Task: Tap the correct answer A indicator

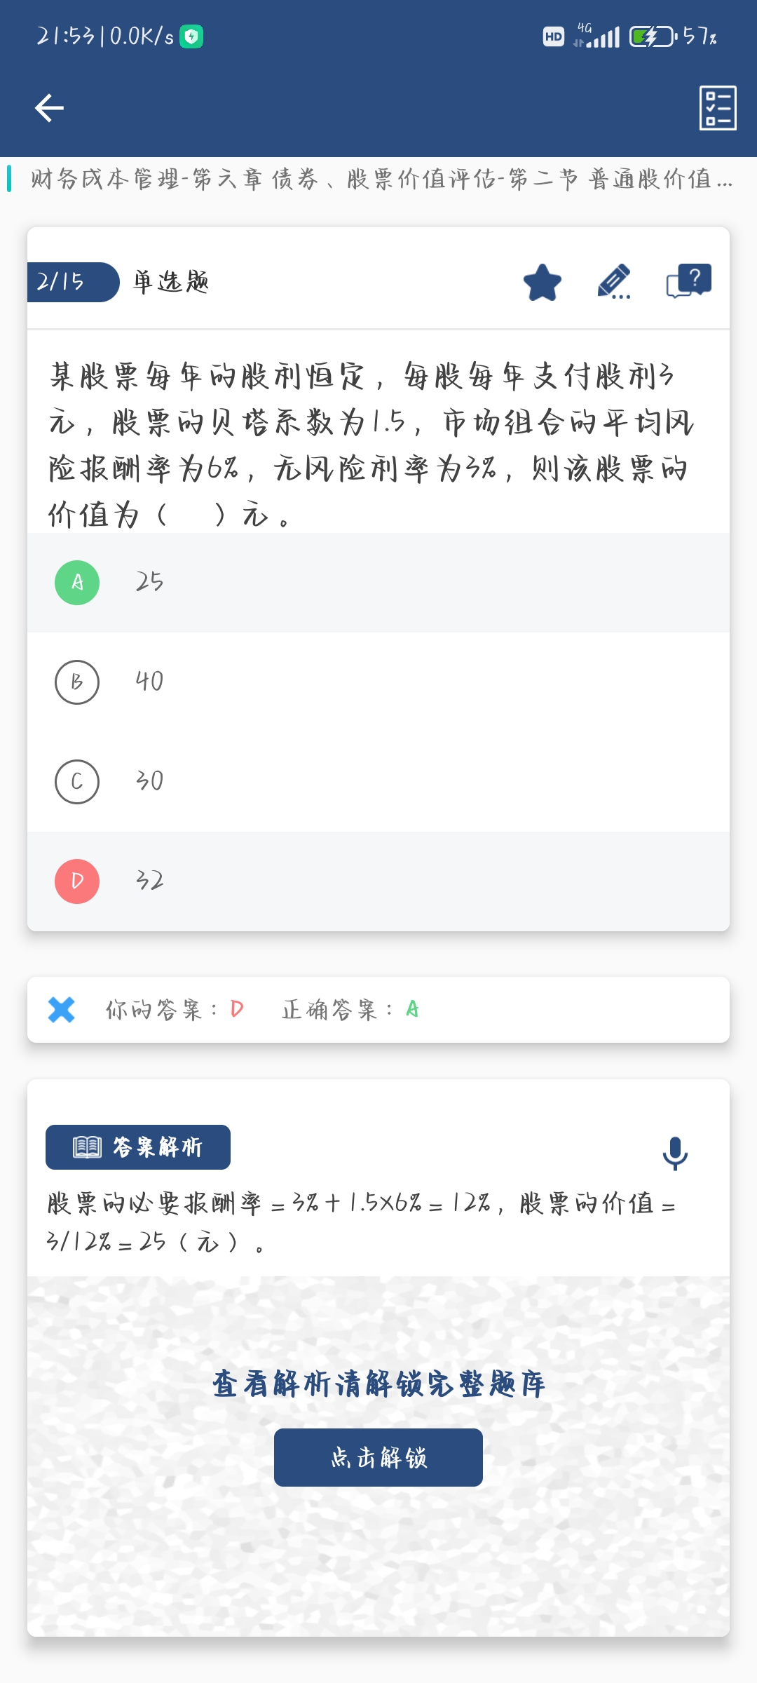Action: [x=412, y=1010]
